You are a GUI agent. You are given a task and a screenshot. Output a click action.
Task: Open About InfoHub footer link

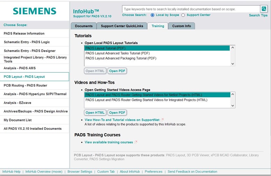pyautogui.click(x=130, y=171)
